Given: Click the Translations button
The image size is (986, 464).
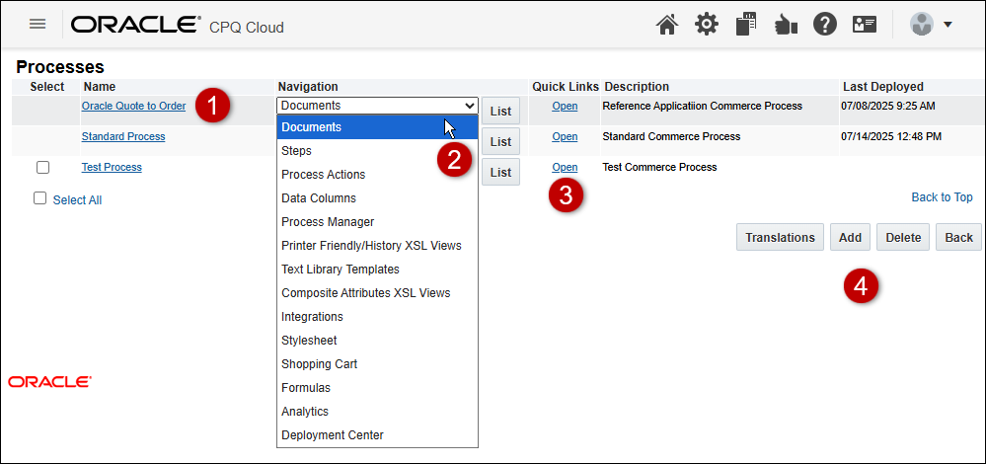Looking at the screenshot, I should tap(780, 237).
